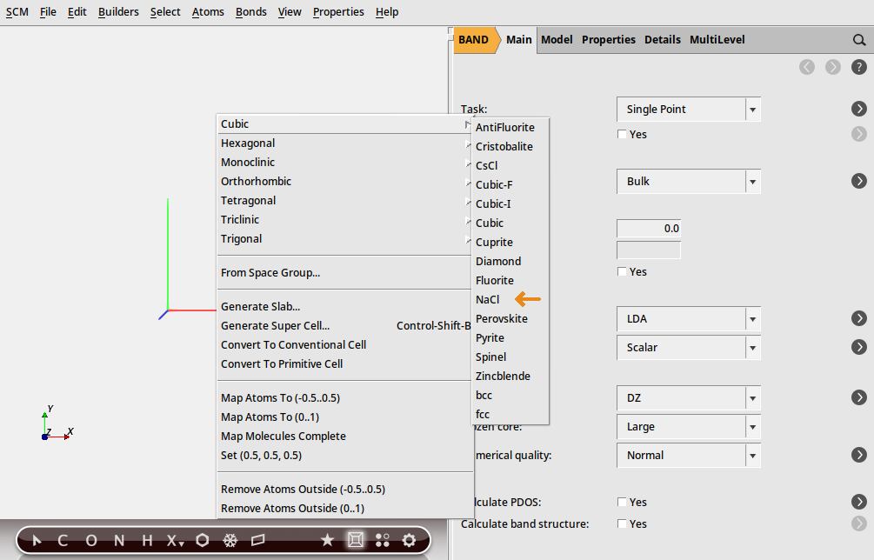The image size is (874, 560).
Task: Choose the Carbon atom drawing tool
Action: point(62,540)
